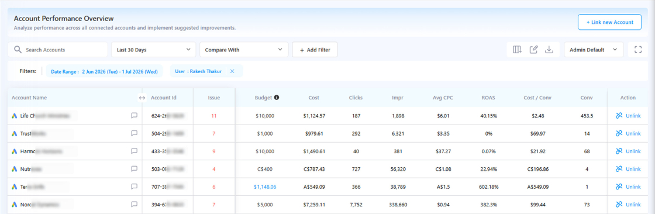The image size is (655, 214).
Task: Unlink the account costing A$549.09
Action: (x=628, y=187)
